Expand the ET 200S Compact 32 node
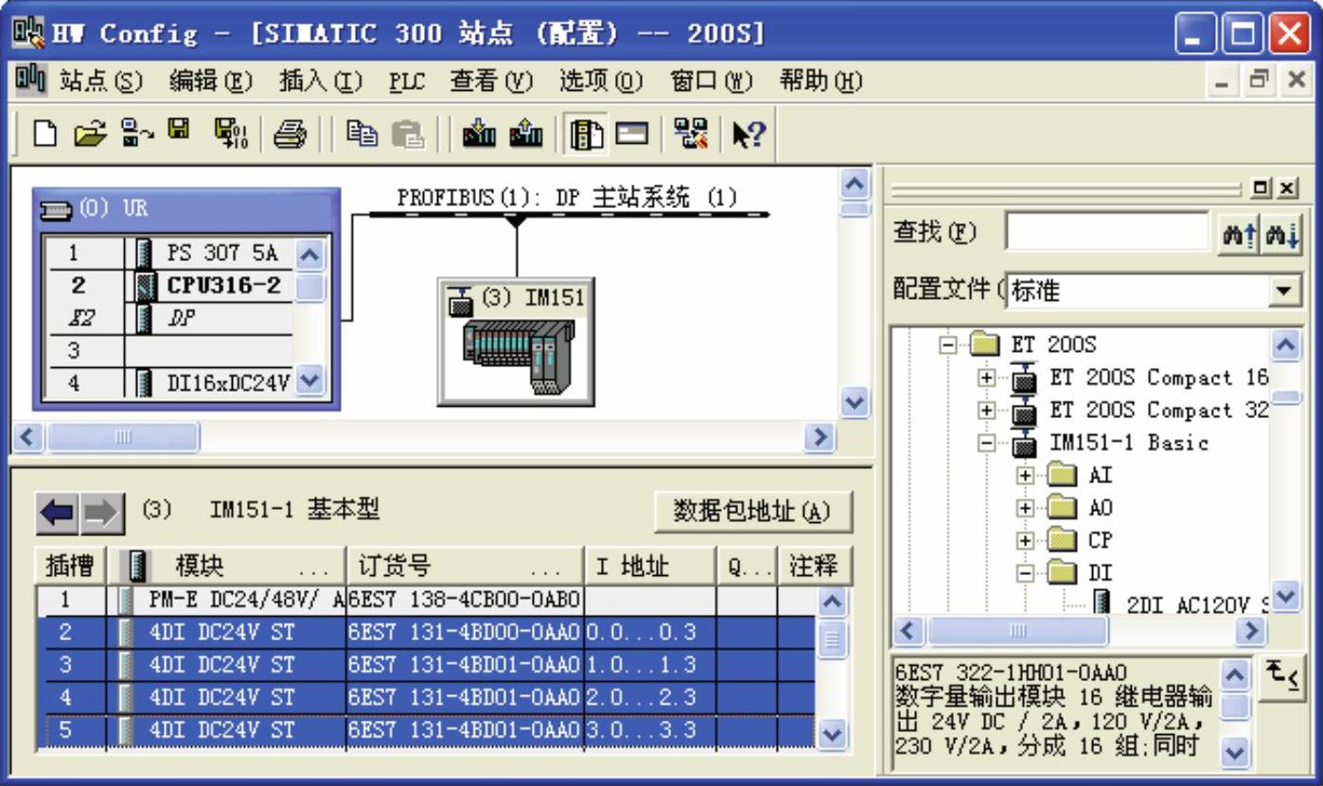Image resolution: width=1323 pixels, height=786 pixels. click(x=987, y=410)
